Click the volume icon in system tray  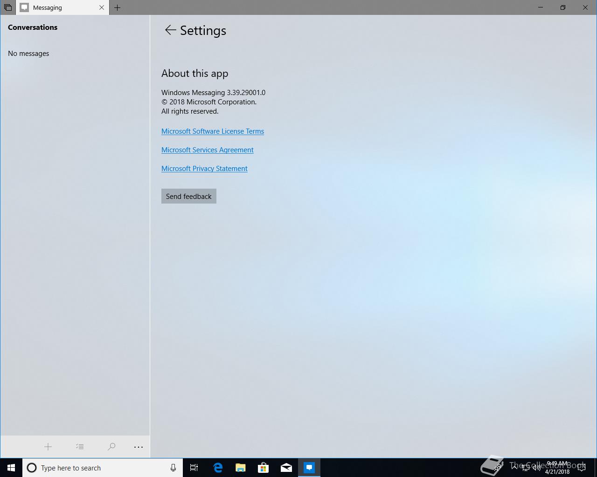(536, 468)
